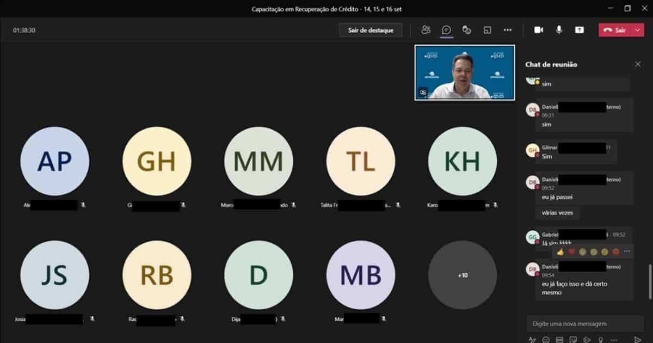Open the breakout rooms icon
The width and height of the screenshot is (653, 343).
(x=488, y=30)
